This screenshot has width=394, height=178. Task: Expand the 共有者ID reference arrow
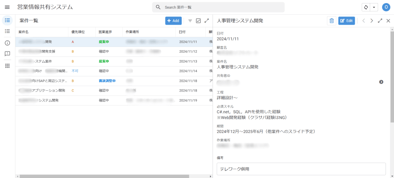(381, 82)
